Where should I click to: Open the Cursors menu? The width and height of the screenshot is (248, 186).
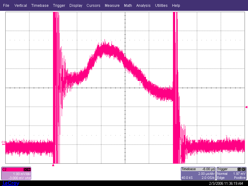pyautogui.click(x=93, y=6)
